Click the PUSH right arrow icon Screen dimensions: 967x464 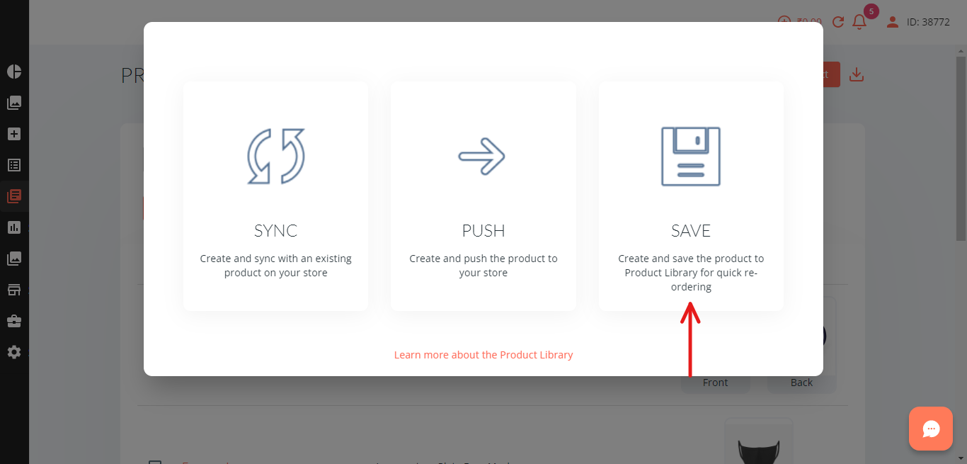(x=481, y=156)
